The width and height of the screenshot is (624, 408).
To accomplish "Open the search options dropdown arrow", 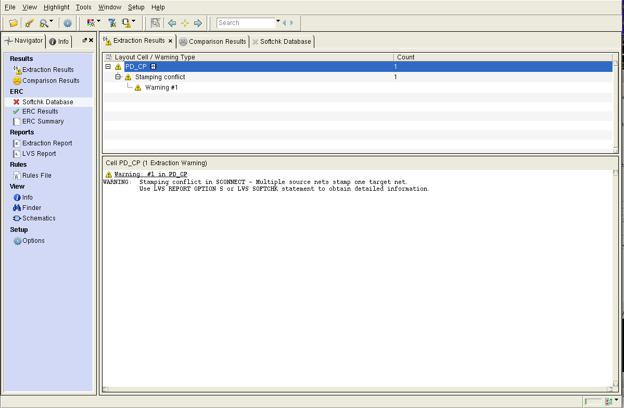I will tap(278, 22).
